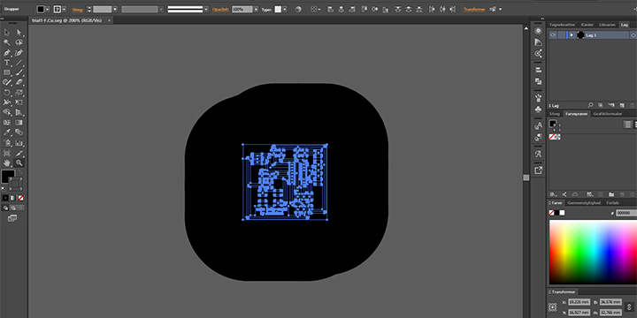Select the Lasso tool
The image size is (637, 318).
click(19, 42)
